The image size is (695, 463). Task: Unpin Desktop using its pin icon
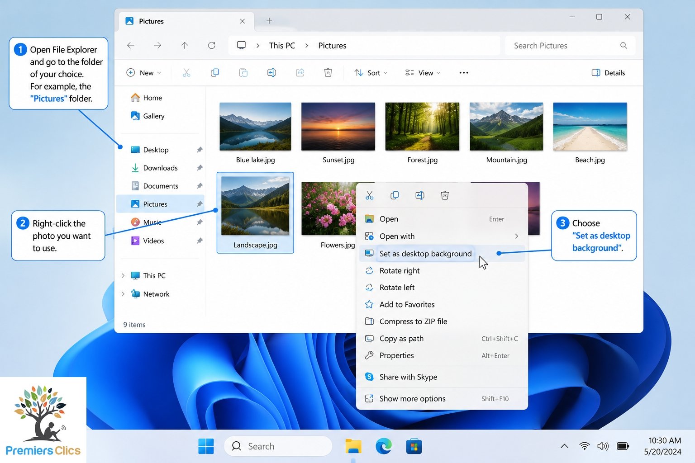(200, 150)
